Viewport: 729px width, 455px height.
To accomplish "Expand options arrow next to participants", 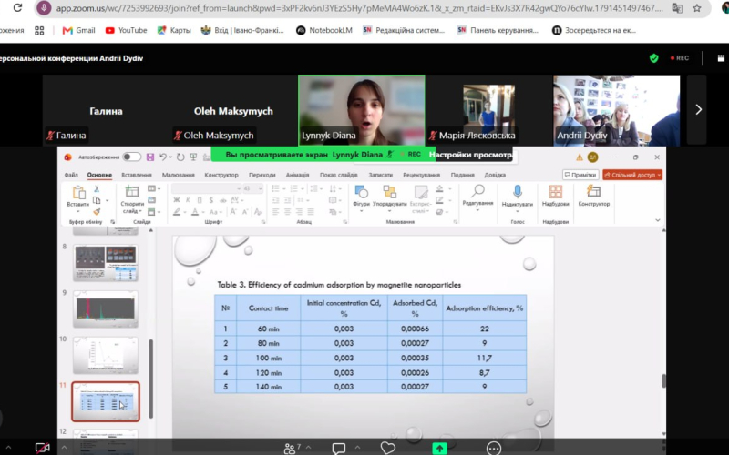I will tap(308, 448).
